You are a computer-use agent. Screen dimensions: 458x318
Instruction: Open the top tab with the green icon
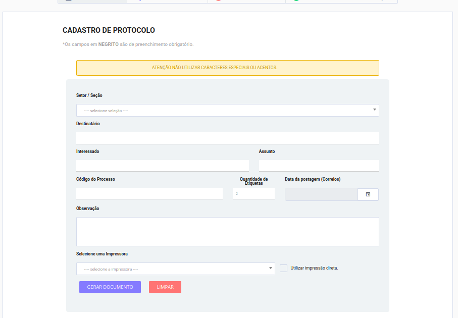tap(341, 1)
